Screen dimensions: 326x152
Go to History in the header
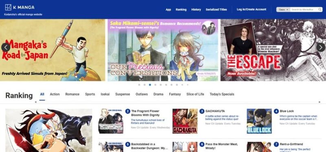coord(196,9)
